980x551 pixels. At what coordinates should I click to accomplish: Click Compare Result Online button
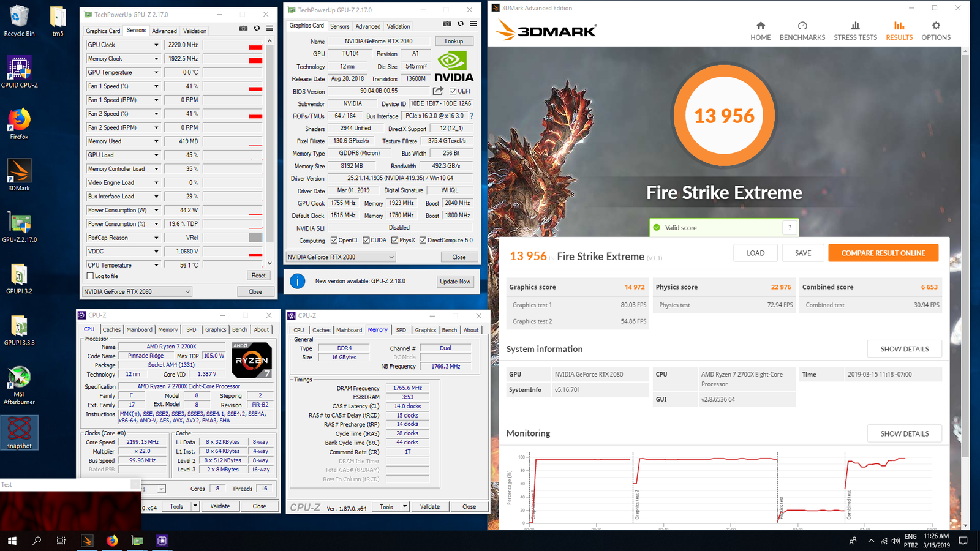883,253
